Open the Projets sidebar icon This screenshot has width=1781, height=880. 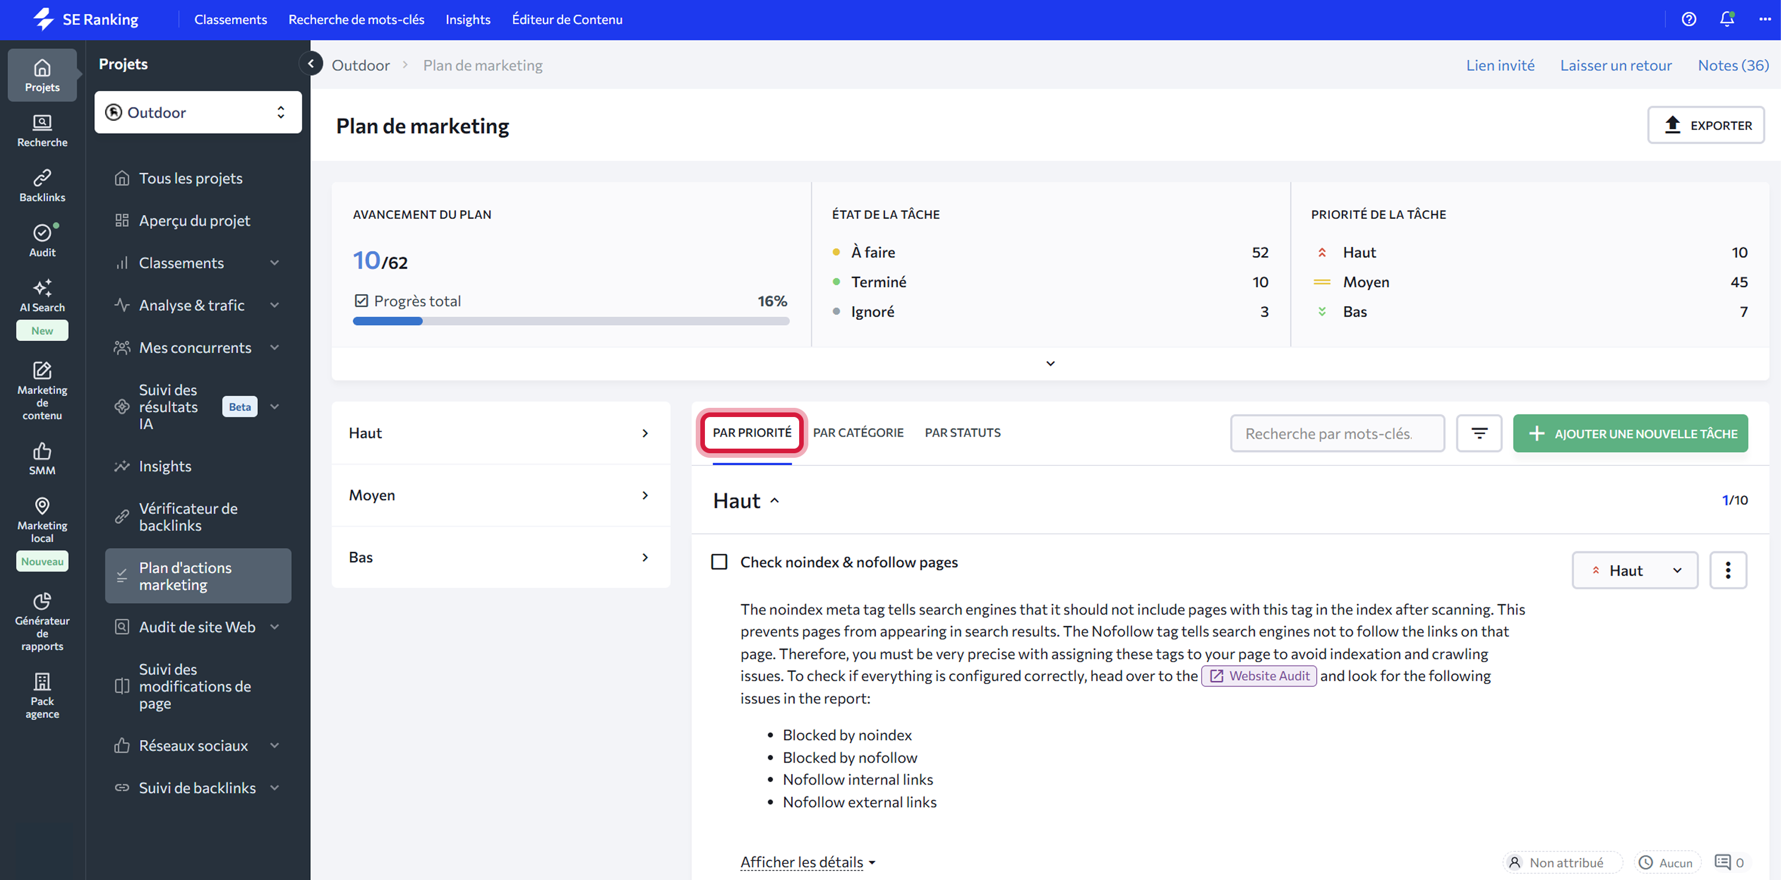(x=42, y=75)
